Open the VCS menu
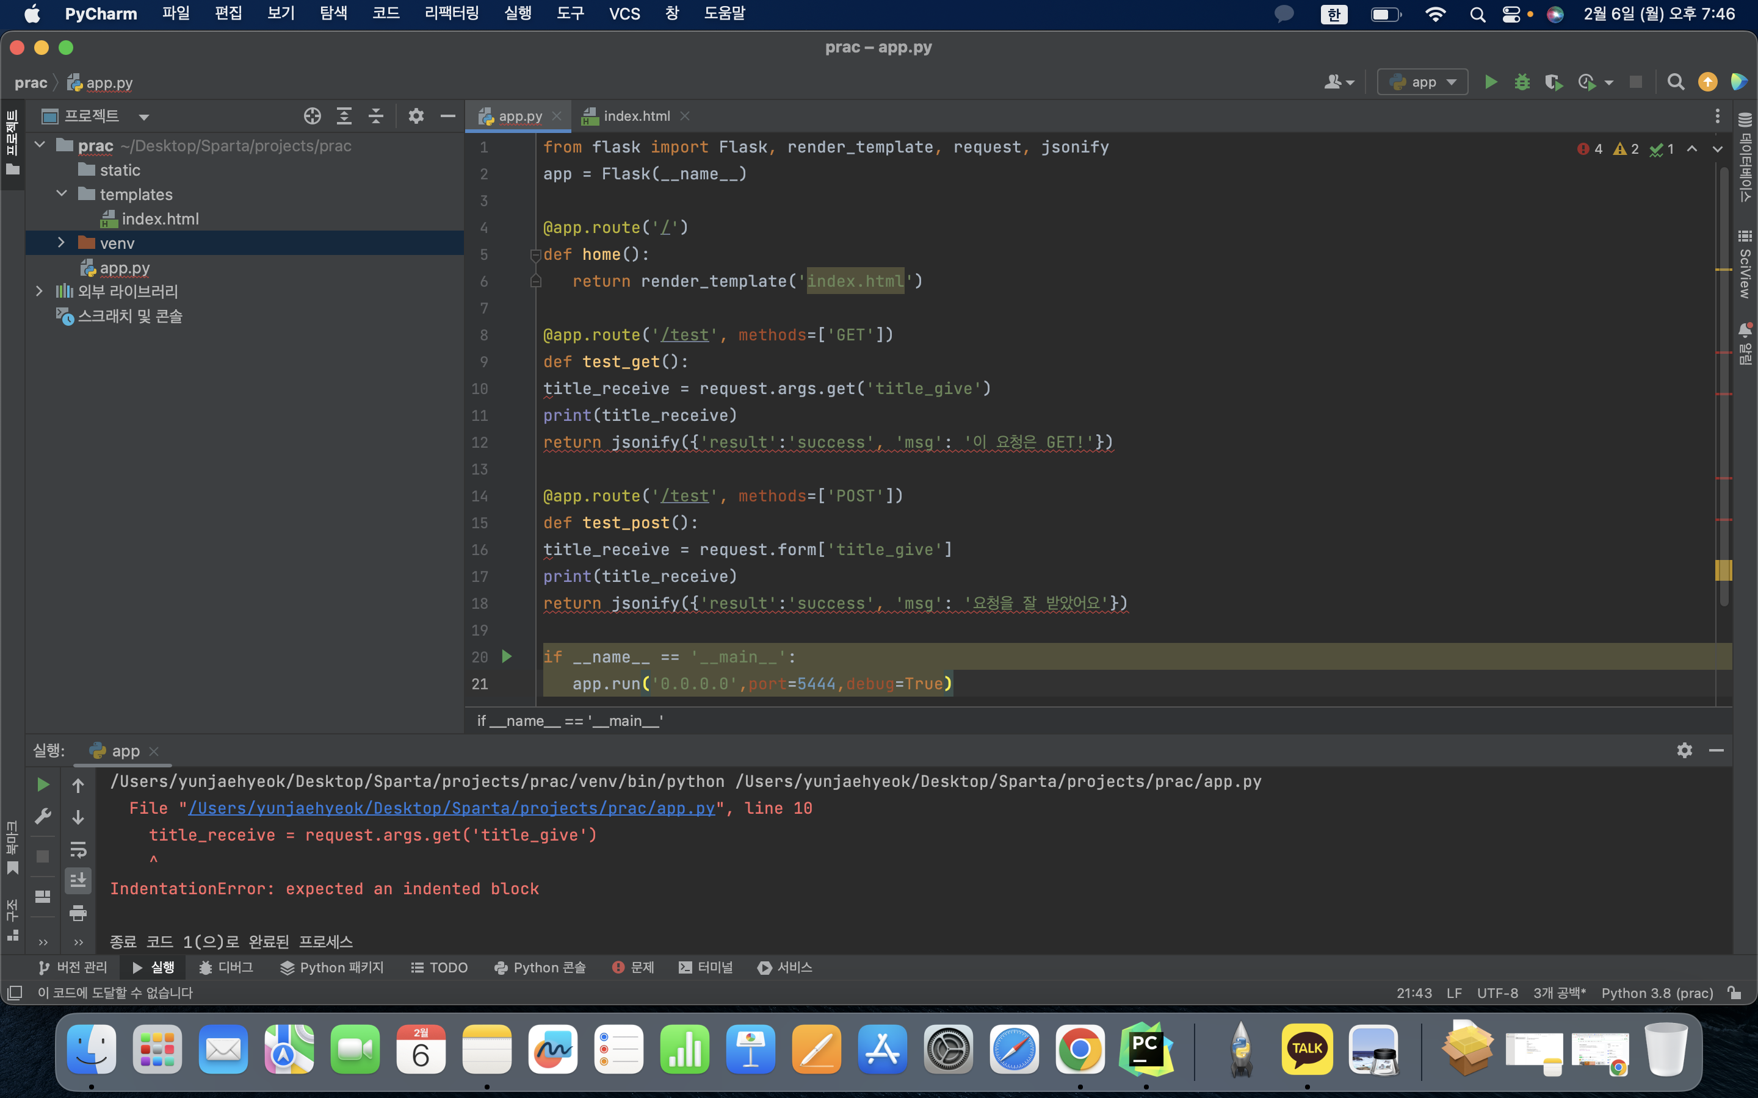The image size is (1758, 1098). tap(624, 14)
